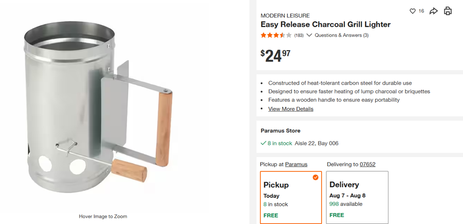Click the share arrow icon
Screen dimensions: 463x224
pyautogui.click(x=433, y=11)
